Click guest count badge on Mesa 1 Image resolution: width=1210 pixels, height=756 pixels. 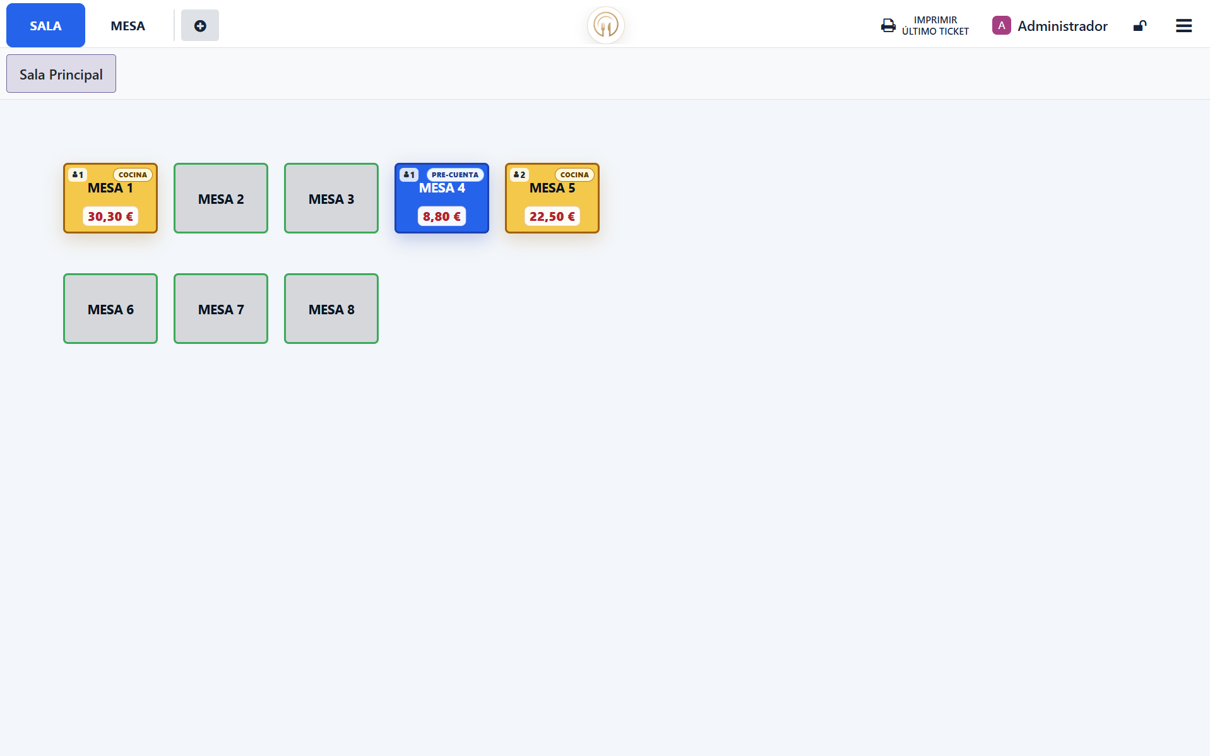point(78,175)
